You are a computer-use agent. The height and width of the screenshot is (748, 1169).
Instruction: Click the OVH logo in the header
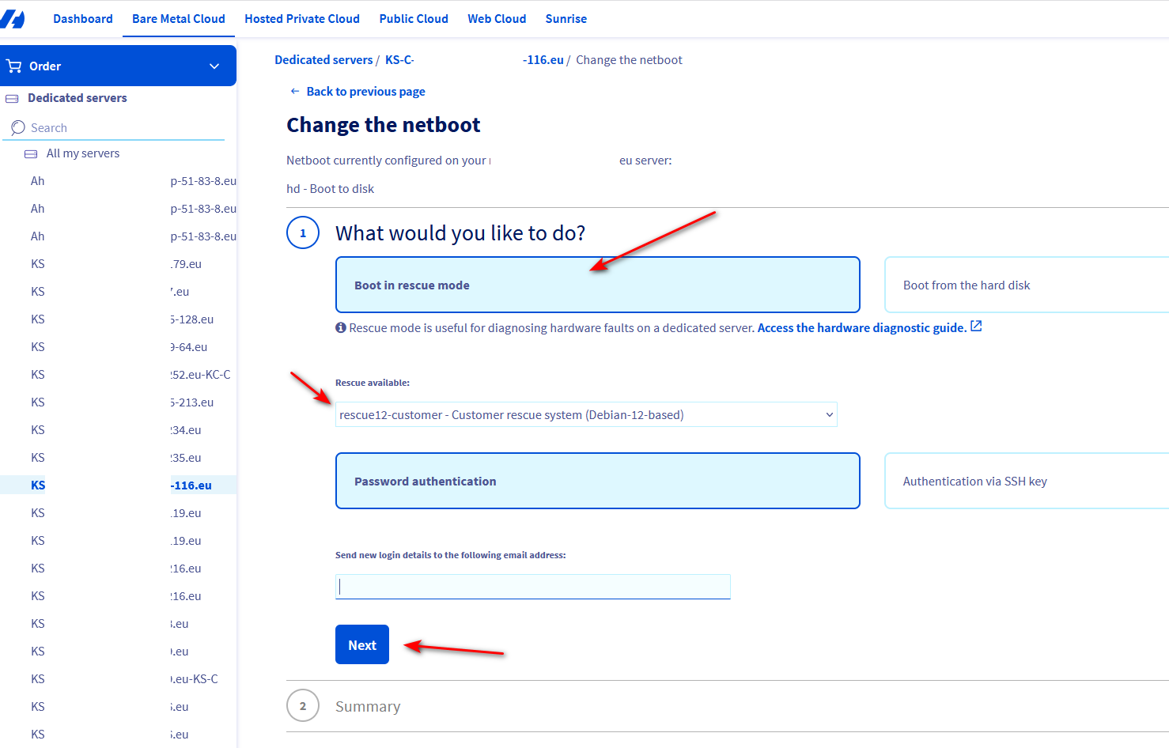tap(12, 18)
